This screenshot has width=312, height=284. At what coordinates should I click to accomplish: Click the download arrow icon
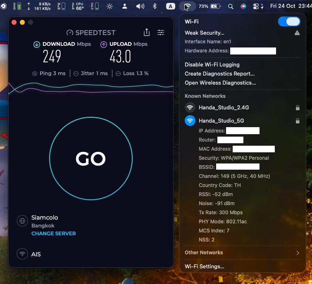coord(37,44)
